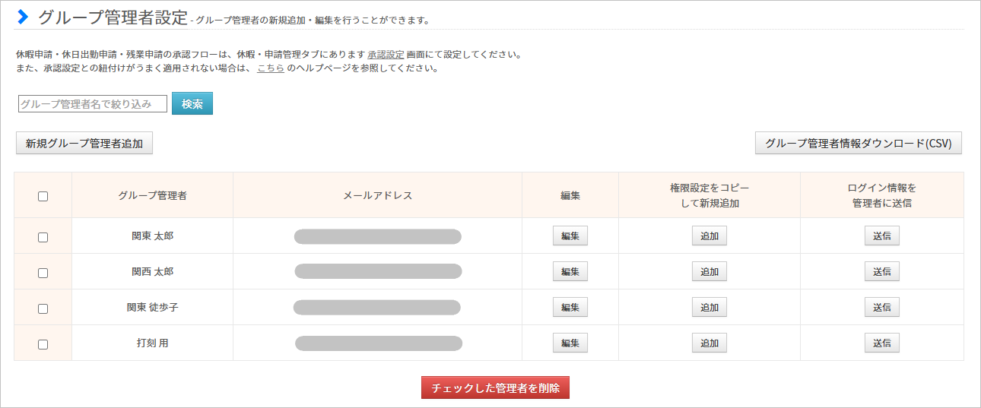
Task: Edit the 関東 太郎 administrator
Action: click(x=570, y=236)
